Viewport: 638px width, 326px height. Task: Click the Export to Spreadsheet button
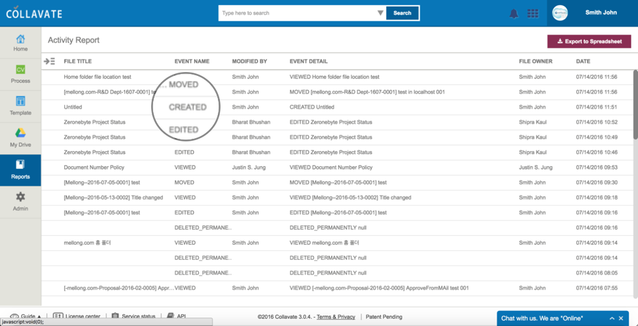(589, 41)
